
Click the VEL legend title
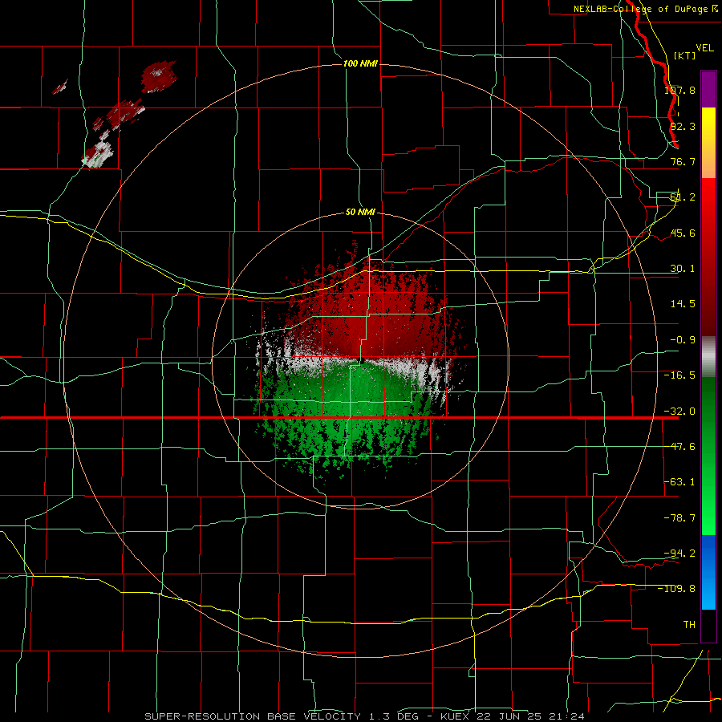pyautogui.click(x=705, y=48)
